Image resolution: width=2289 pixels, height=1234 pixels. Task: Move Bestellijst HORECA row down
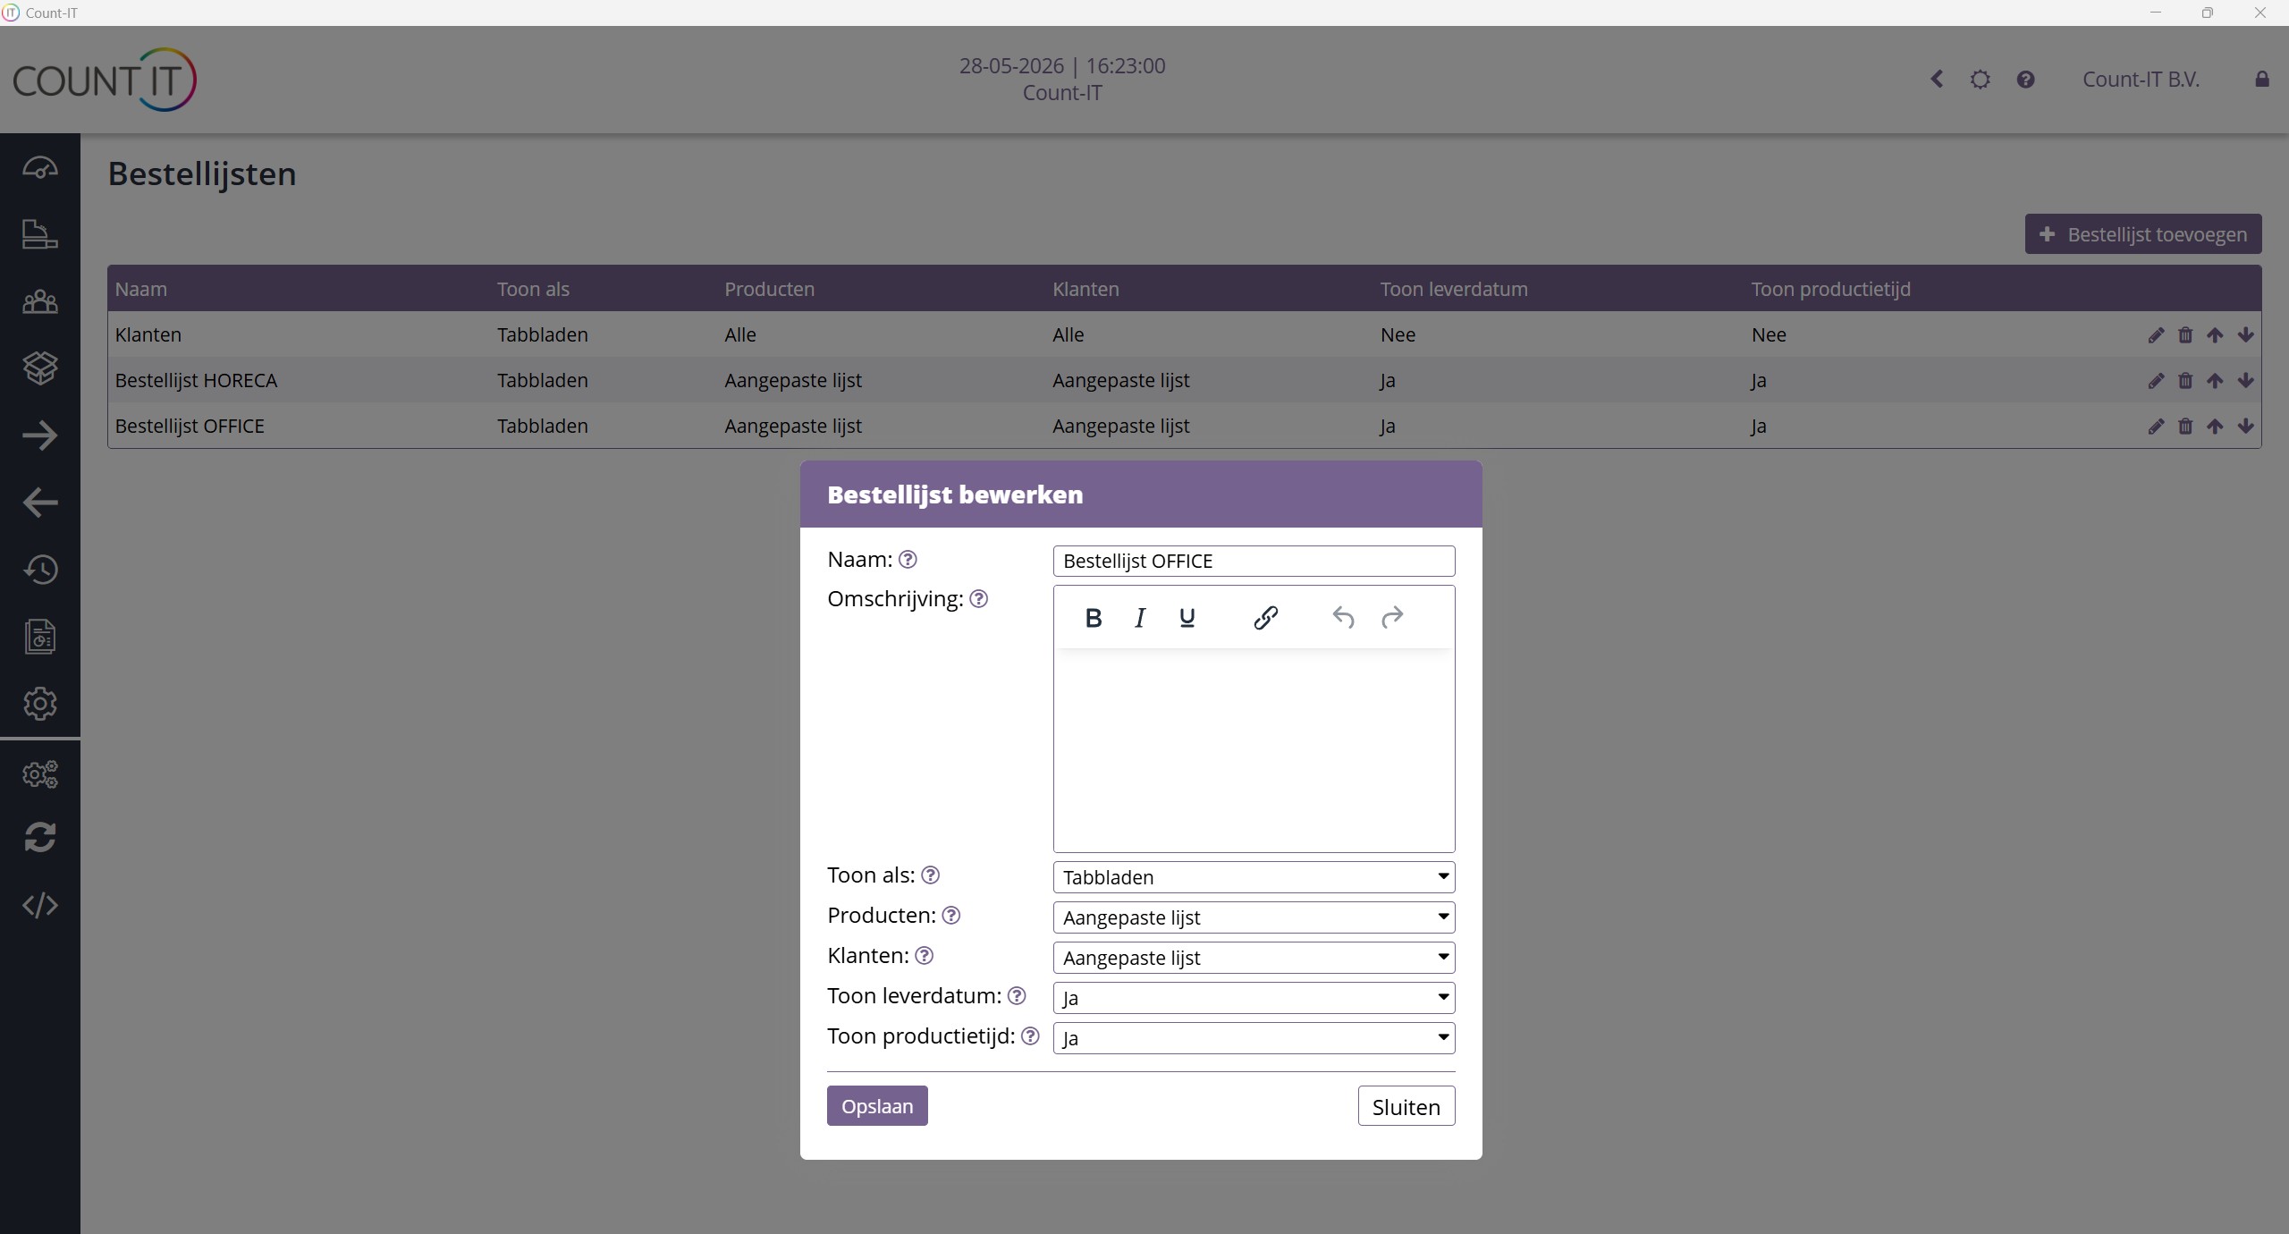click(x=2245, y=381)
